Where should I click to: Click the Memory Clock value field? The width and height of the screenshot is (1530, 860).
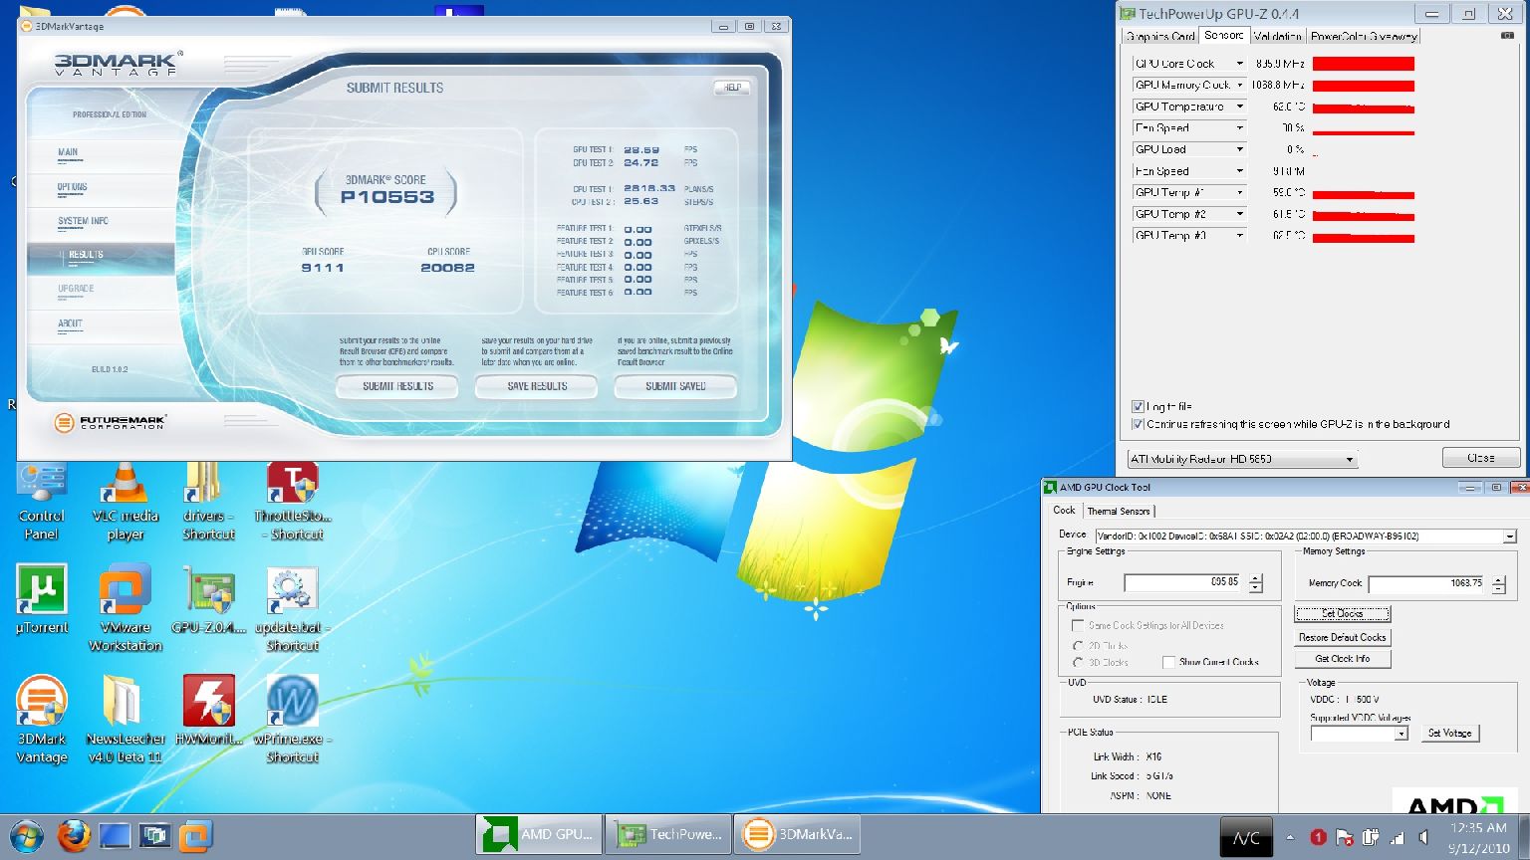click(x=1426, y=583)
